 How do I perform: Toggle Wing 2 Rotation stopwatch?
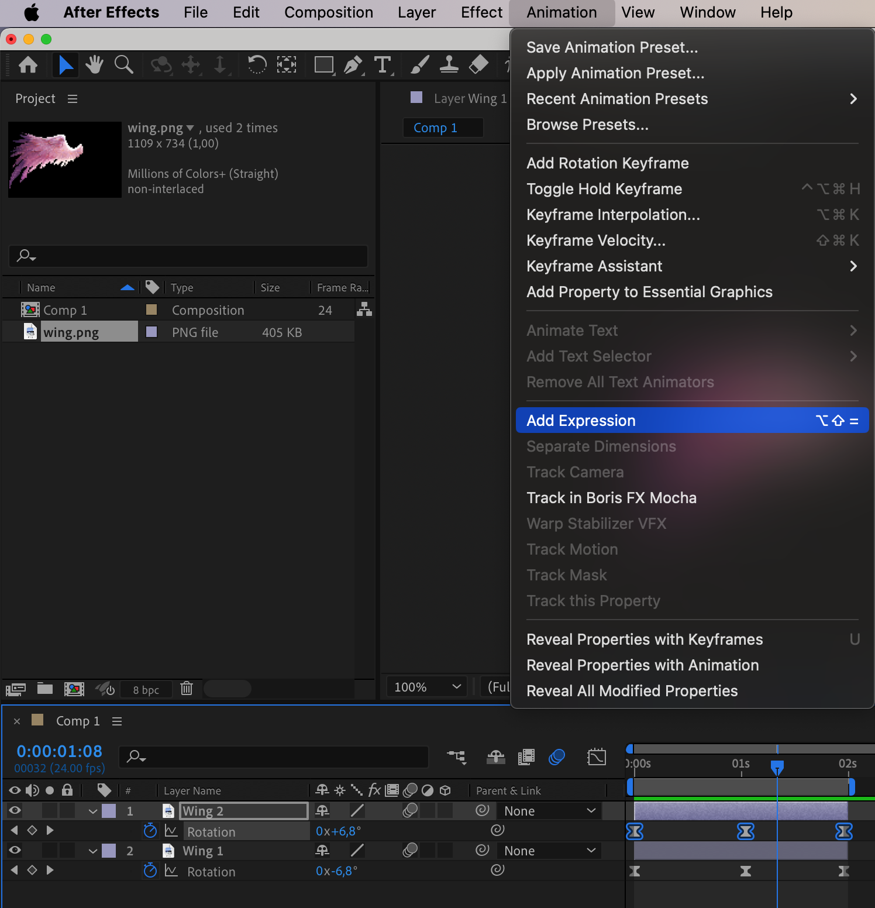[x=150, y=830]
